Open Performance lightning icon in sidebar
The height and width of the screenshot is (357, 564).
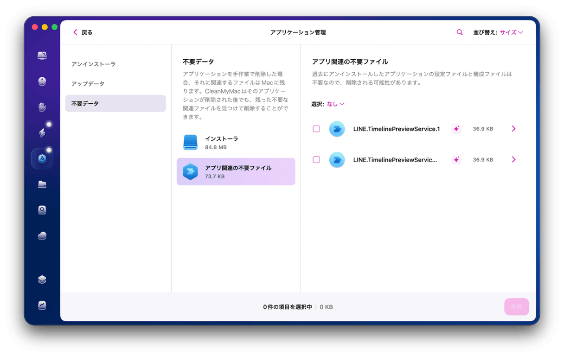pos(42,133)
